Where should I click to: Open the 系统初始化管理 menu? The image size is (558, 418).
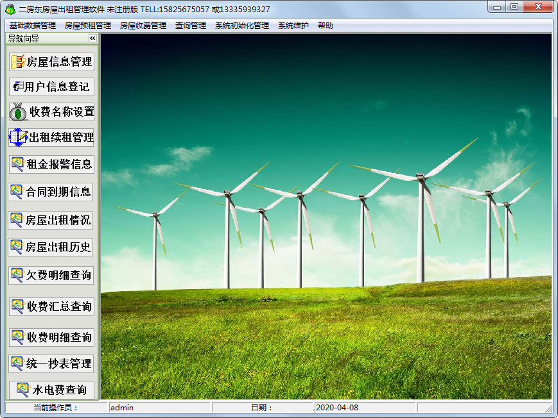tap(241, 26)
